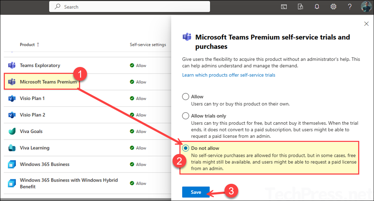Click in the Search box

click(130, 7)
